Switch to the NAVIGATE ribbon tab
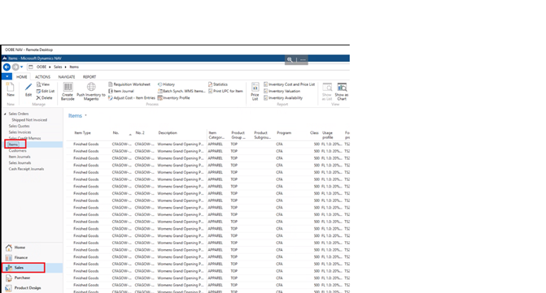 coord(67,77)
